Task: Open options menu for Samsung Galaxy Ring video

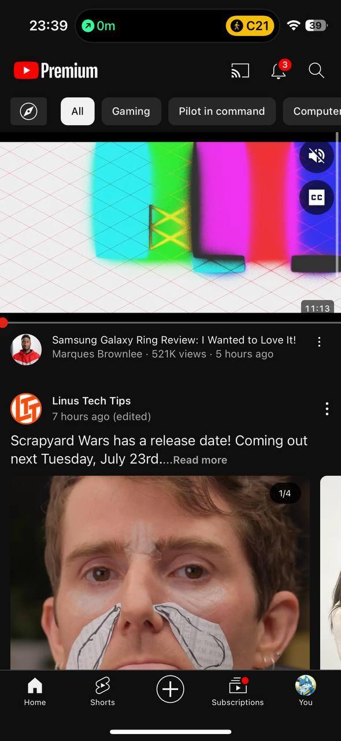Action: point(319,342)
